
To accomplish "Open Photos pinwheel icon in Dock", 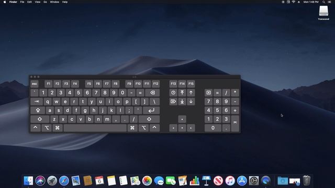I will (147, 181).
